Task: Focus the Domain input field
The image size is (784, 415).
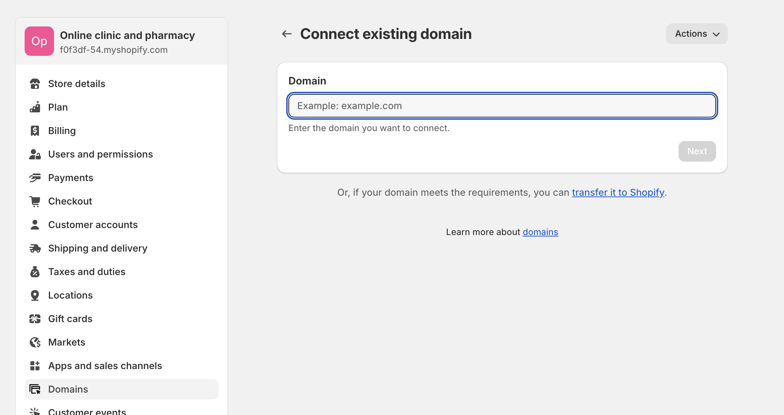Action: 501,106
